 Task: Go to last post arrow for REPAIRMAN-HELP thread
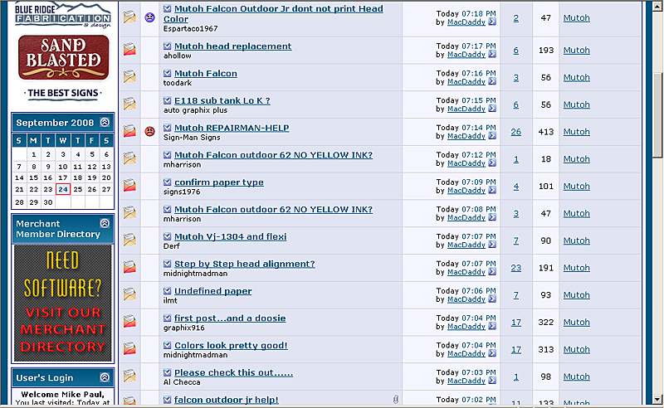pyautogui.click(x=492, y=136)
